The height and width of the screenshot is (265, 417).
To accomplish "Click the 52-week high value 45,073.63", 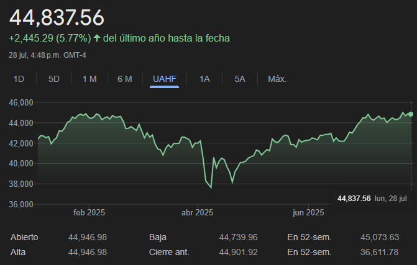I will [380, 237].
